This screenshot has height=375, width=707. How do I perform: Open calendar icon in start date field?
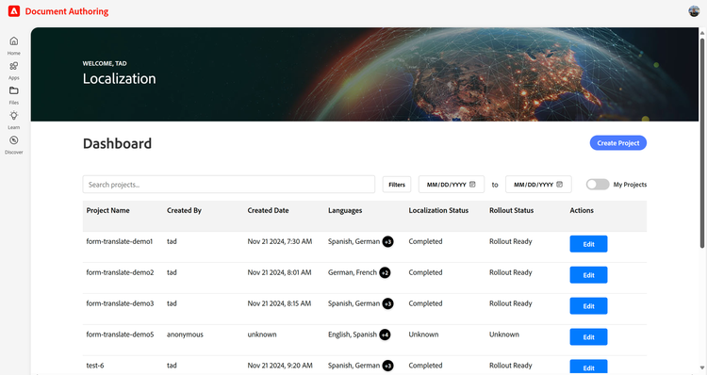click(472, 185)
